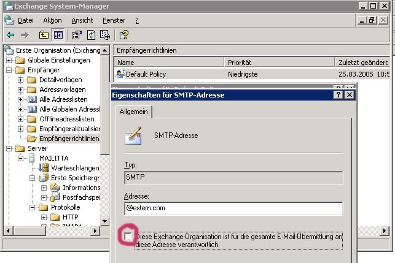Sort by the Priorität column header
This screenshot has height=263, width=395.
click(280, 63)
